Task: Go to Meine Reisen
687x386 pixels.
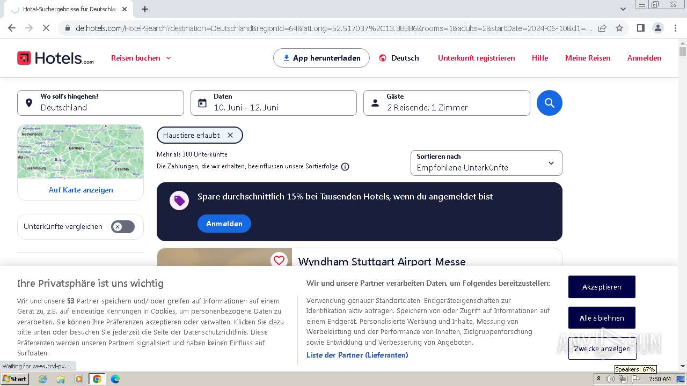Action: click(588, 58)
